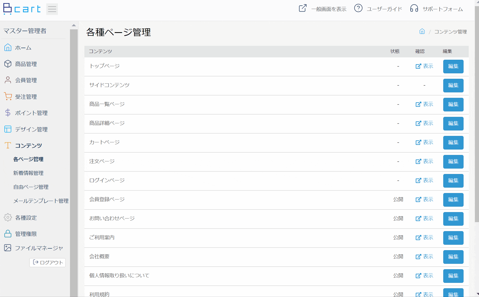Open 表示 link for お問い合わせページ
Viewport: 479px width, 297px height.
(x=424, y=219)
